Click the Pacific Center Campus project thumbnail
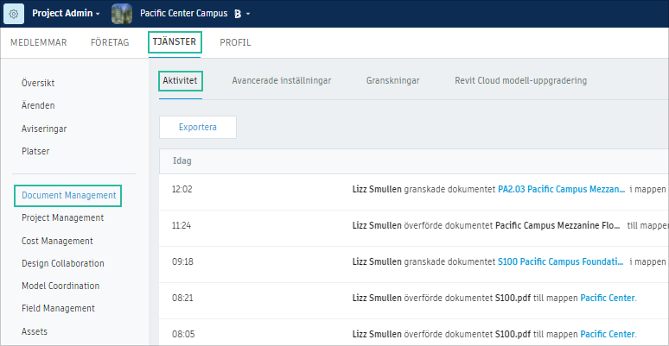Screen dimensions: 669x346 pos(122,14)
